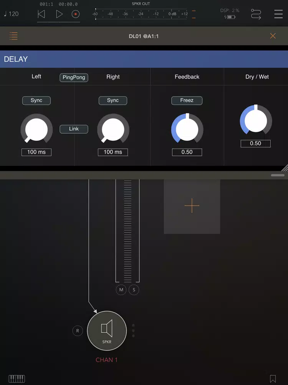The image size is (288, 385).
Task: Edit the Left 100 ms value field
Action: tap(36, 152)
